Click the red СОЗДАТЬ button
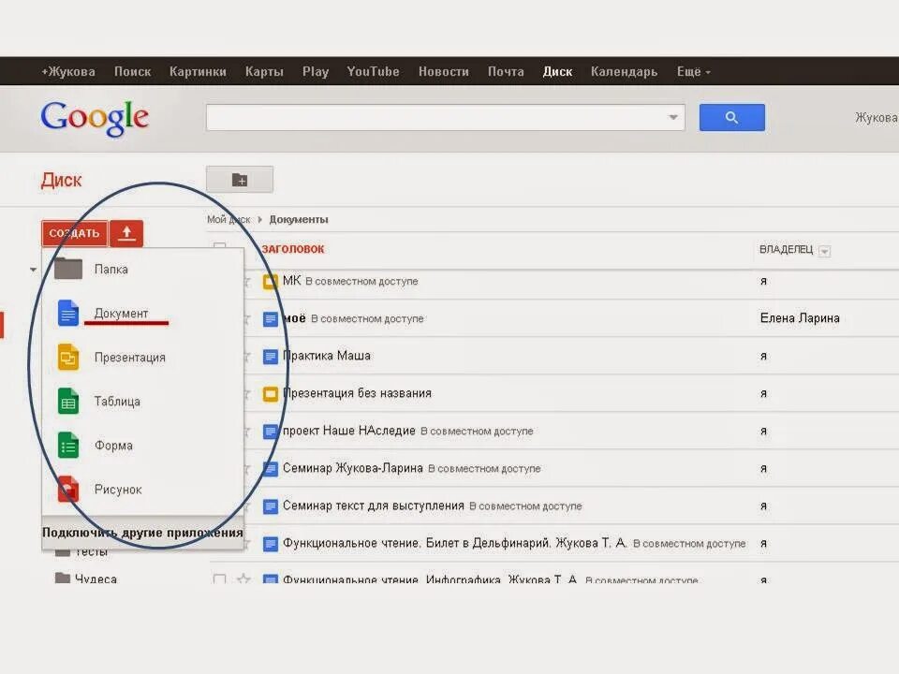 pos(75,233)
